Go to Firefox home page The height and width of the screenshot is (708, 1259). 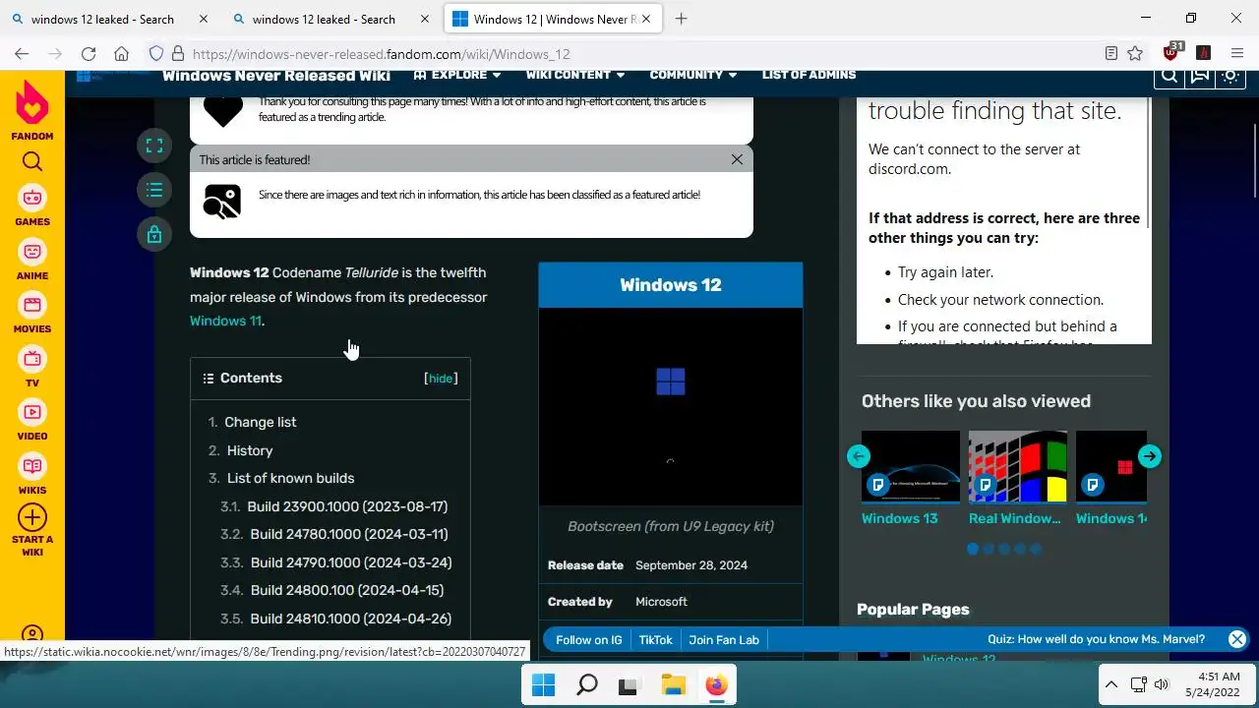pos(121,54)
